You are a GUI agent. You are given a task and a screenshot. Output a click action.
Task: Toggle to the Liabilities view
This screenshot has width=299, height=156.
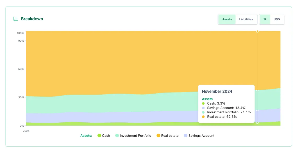pyautogui.click(x=246, y=19)
